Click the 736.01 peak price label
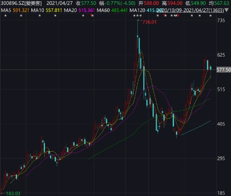The image size is (231, 196). tap(149, 22)
